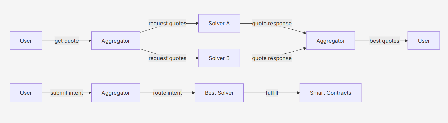Click arrowhead pointing into Smart Contracts
The height and width of the screenshot is (123, 448).
point(298,93)
